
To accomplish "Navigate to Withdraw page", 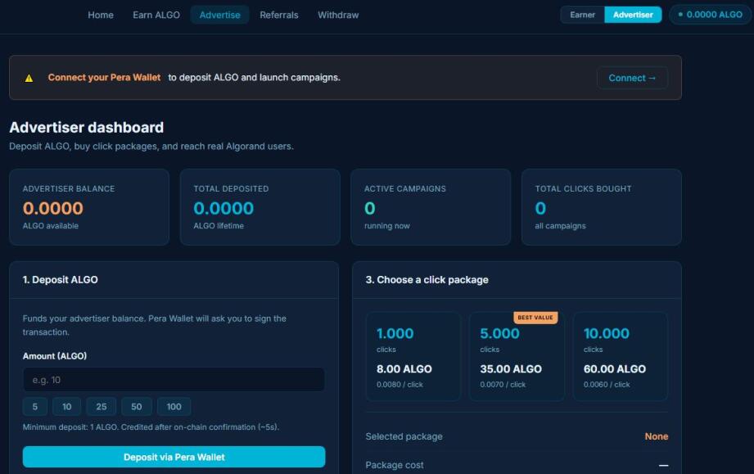I will [x=338, y=15].
